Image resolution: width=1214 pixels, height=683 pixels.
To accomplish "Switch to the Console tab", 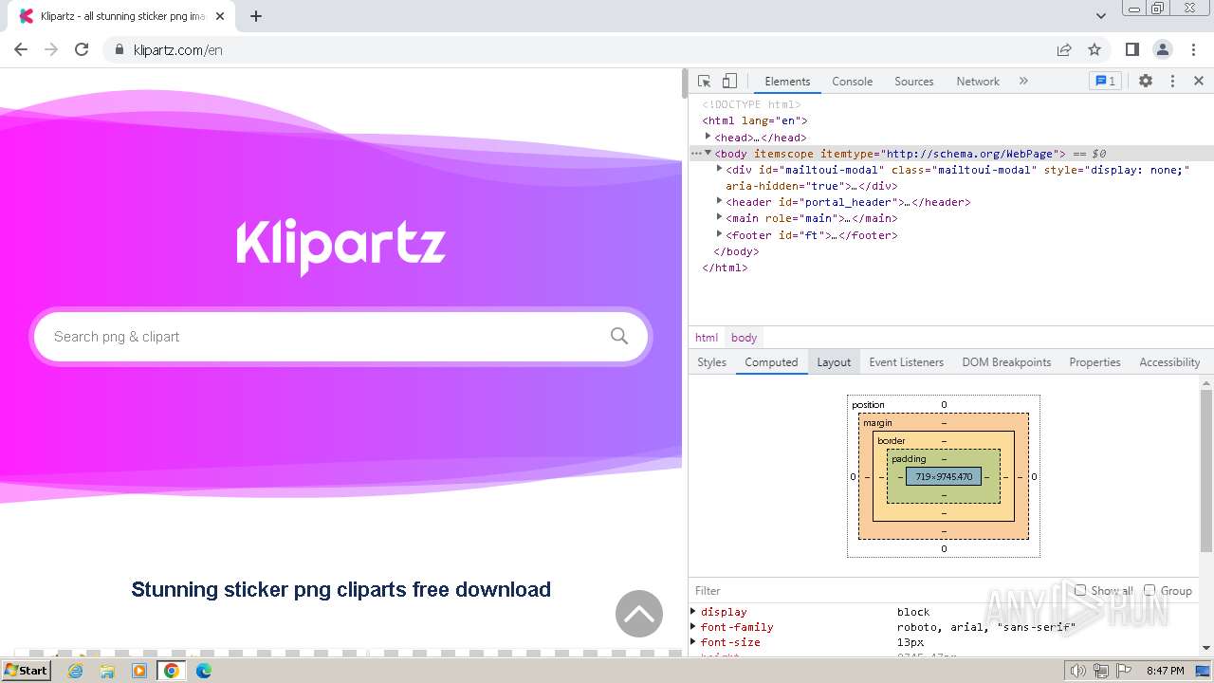I will pyautogui.click(x=852, y=82).
